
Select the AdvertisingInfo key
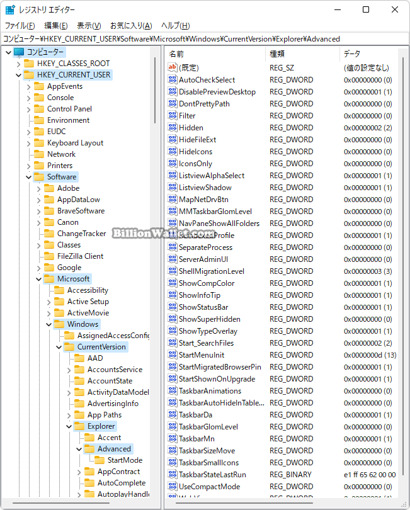113,404
